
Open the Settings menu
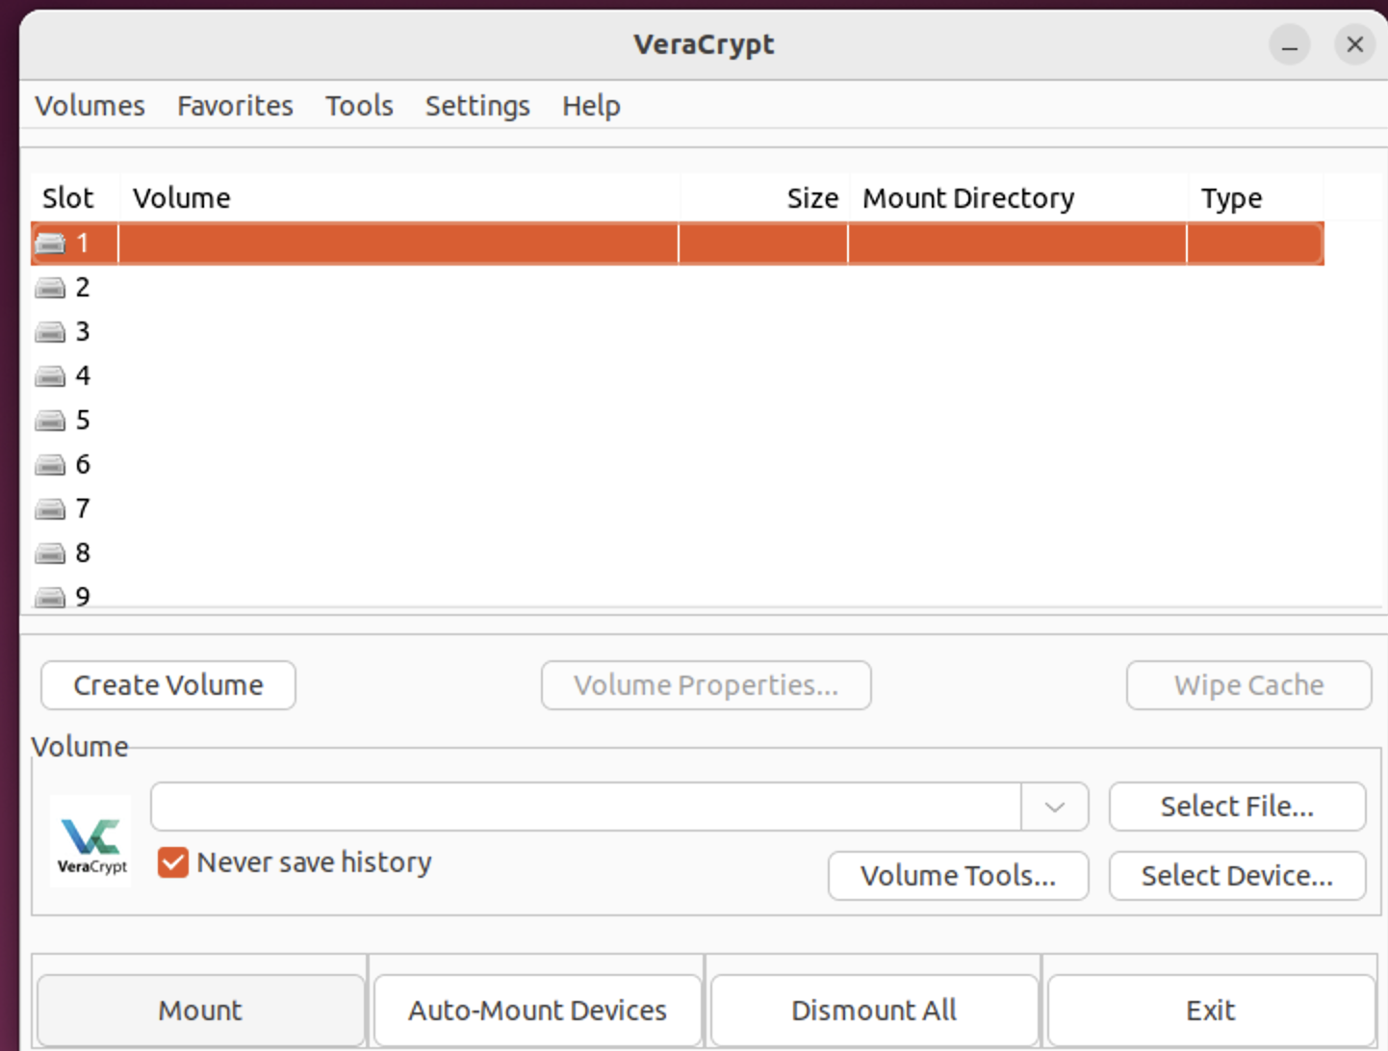[x=477, y=106]
